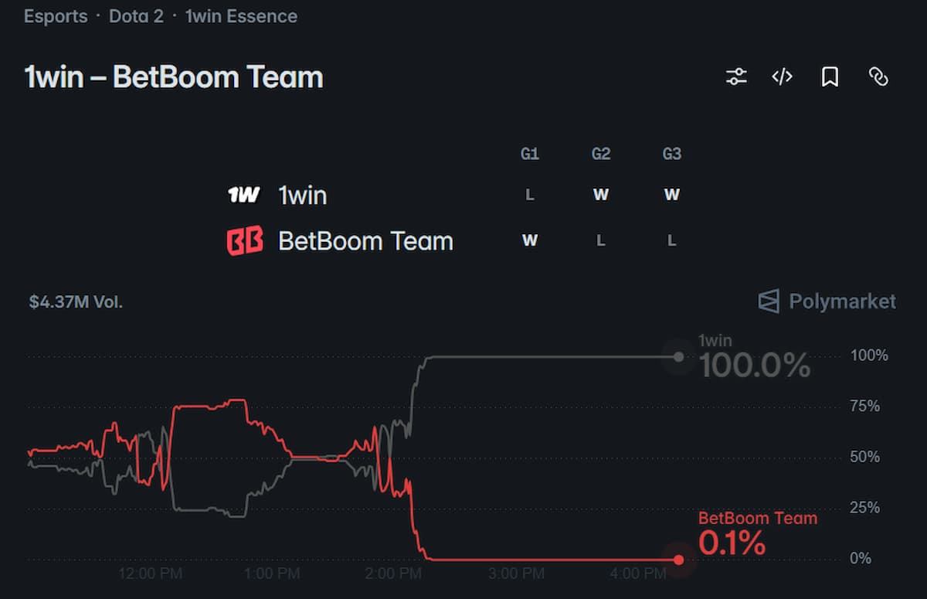Click the red BetBoom endpoint dot
This screenshot has width=927, height=599.
point(678,560)
